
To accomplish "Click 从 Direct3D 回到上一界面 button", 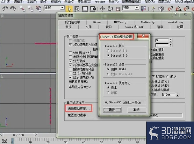I will pos(124,102).
